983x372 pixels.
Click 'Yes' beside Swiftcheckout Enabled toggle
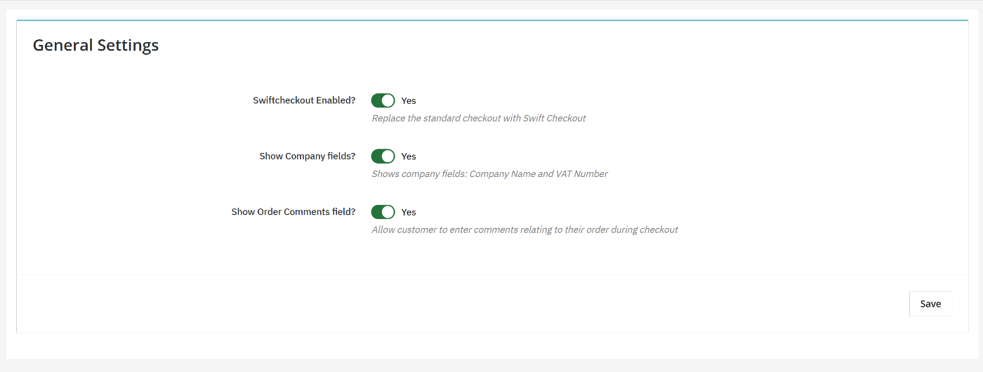click(409, 100)
